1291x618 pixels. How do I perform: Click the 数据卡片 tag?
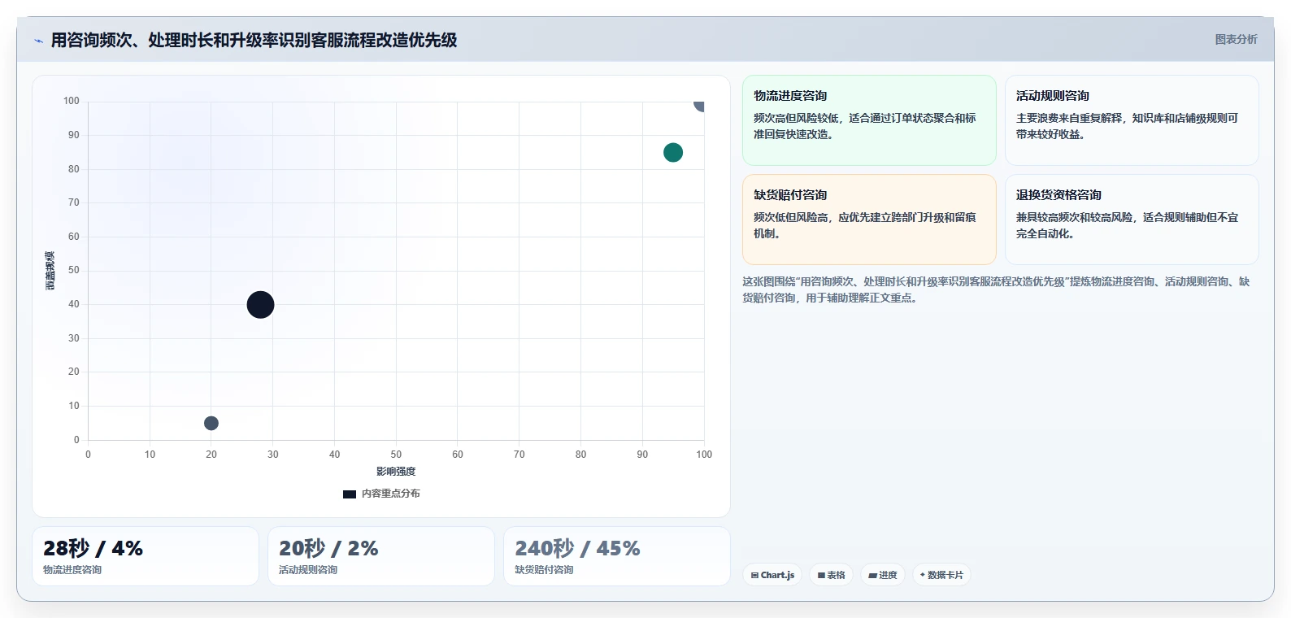coord(941,575)
